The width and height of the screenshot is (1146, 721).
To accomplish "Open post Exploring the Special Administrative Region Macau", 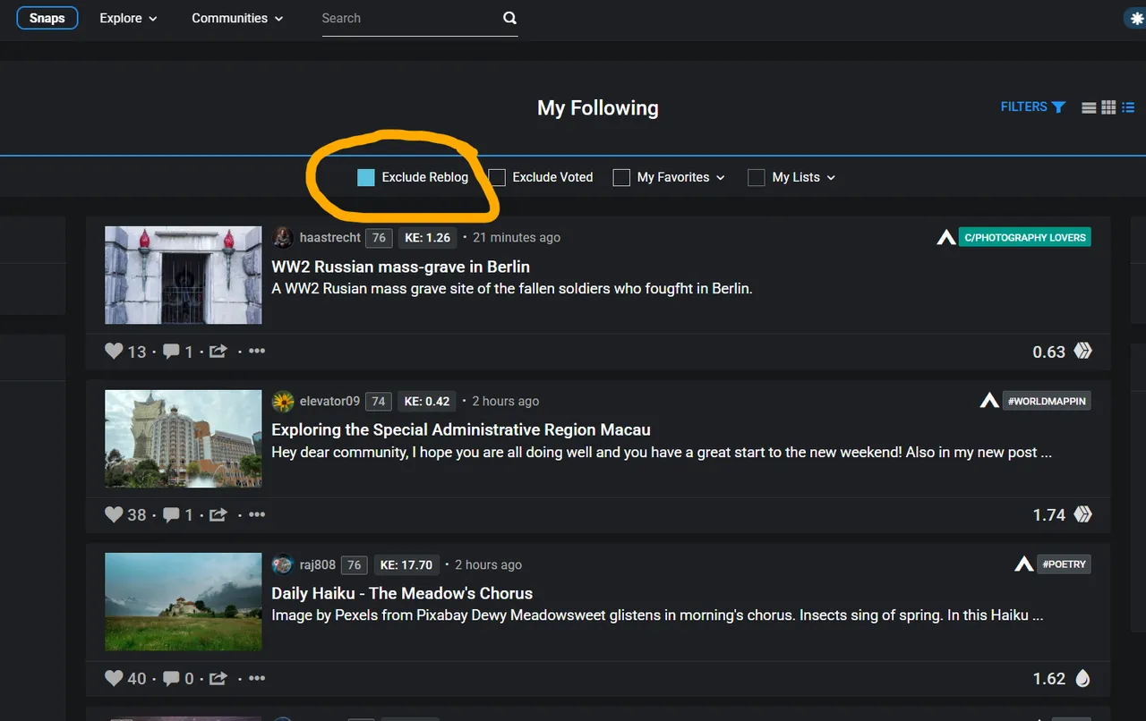I will [x=461, y=429].
